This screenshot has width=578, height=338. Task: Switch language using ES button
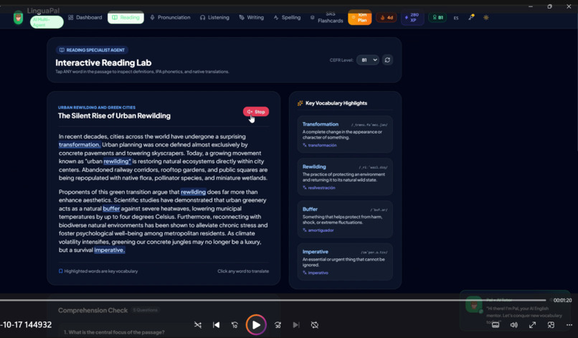click(x=456, y=18)
